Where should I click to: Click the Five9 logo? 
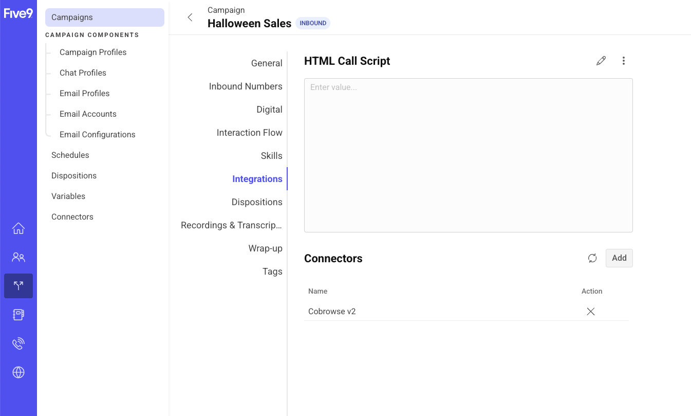tap(18, 13)
